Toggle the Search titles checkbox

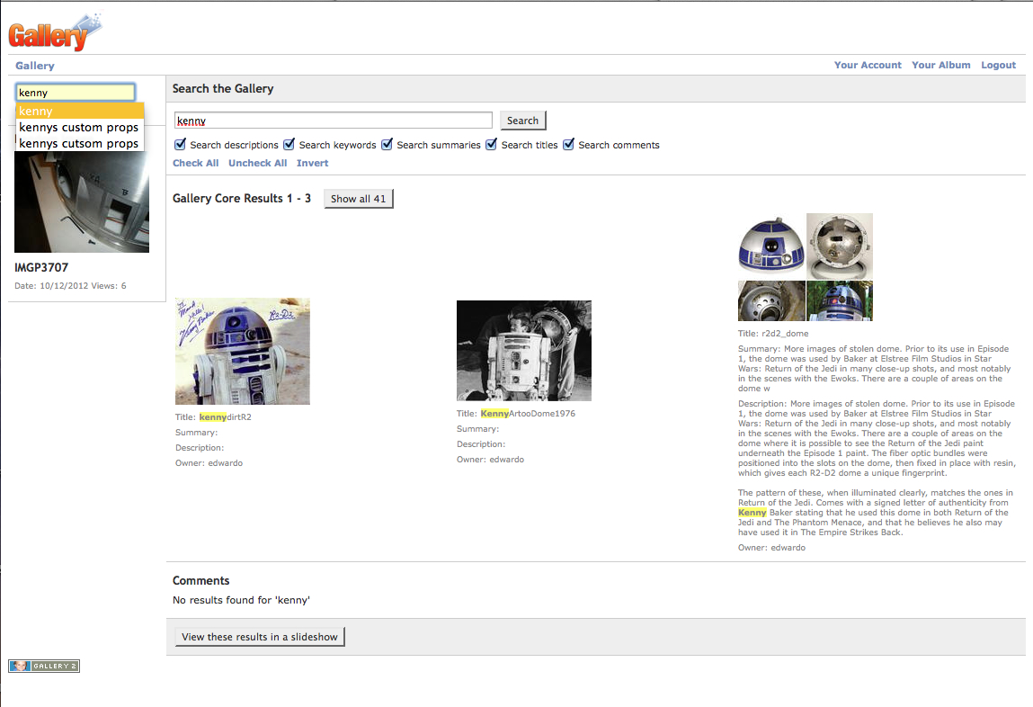pyautogui.click(x=492, y=144)
